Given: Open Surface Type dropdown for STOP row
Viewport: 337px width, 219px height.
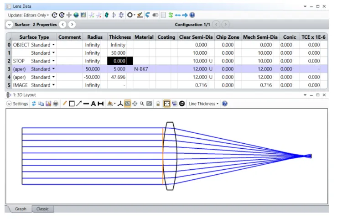Looking at the screenshot, I should coord(53,61).
